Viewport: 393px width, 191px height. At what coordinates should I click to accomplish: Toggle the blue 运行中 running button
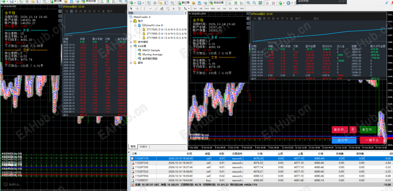(344, 140)
